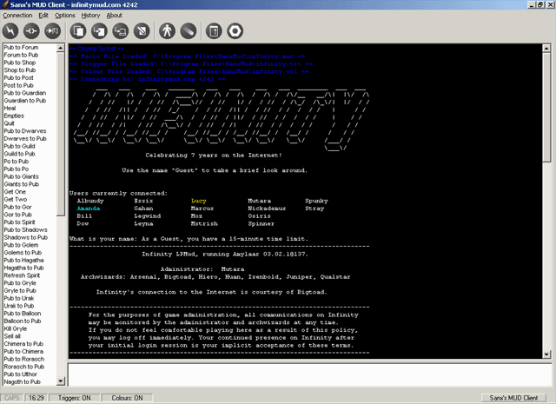Click the macro list scroll down arrow
This screenshot has height=404, width=556.
(61, 382)
